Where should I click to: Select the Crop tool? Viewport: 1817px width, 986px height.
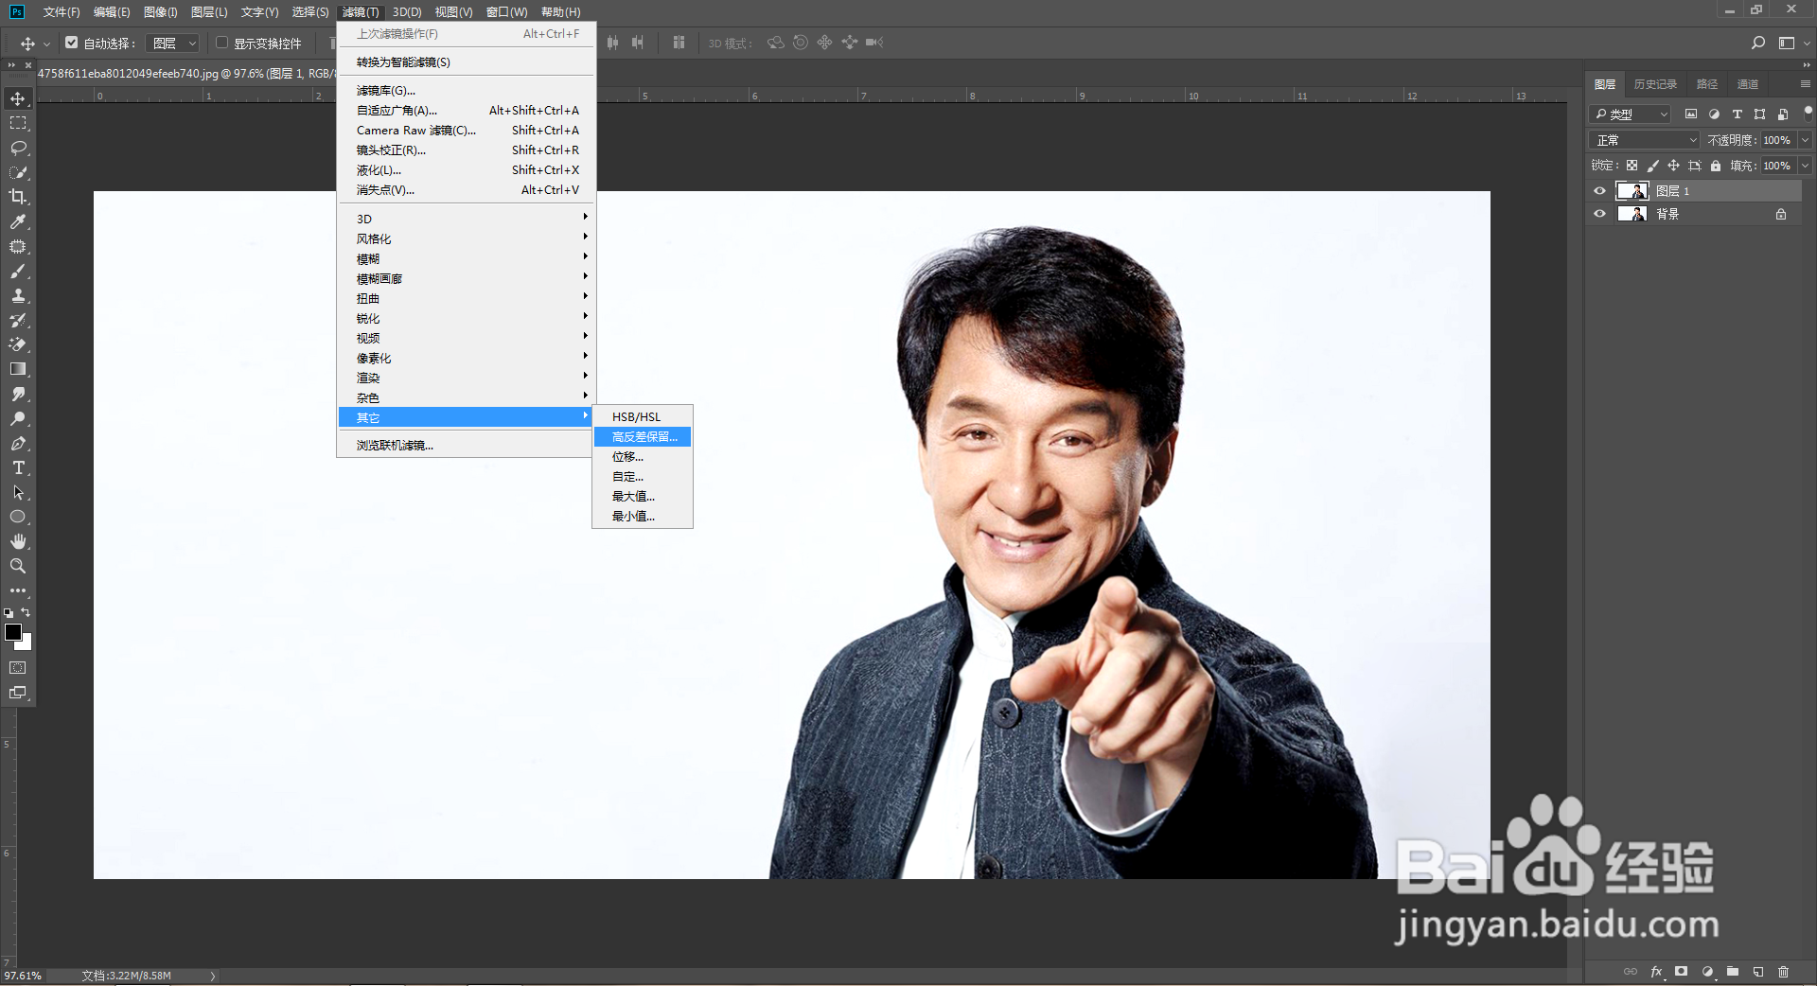[x=18, y=197]
